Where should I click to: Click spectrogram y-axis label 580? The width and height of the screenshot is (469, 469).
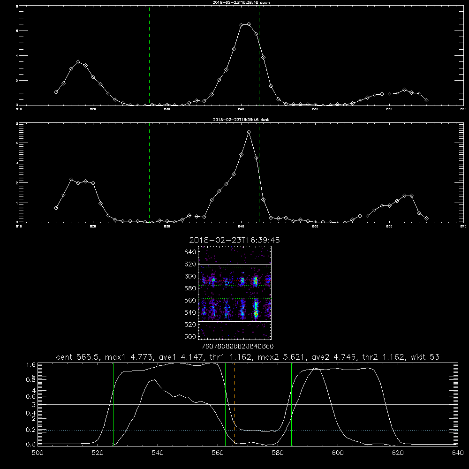tap(190, 288)
